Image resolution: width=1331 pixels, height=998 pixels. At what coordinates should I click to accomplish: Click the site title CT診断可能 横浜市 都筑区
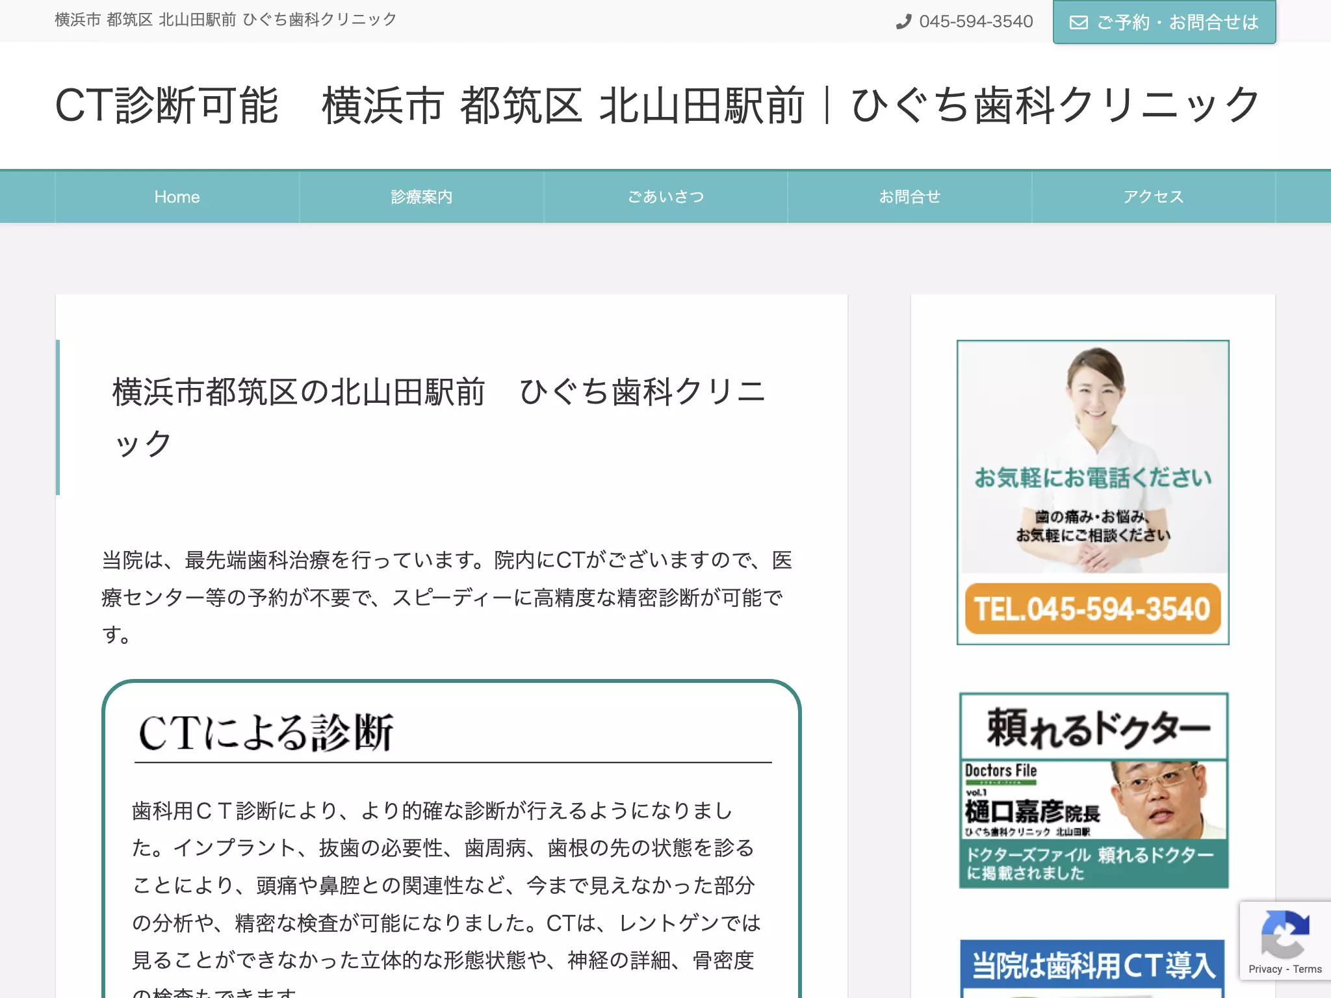point(658,105)
